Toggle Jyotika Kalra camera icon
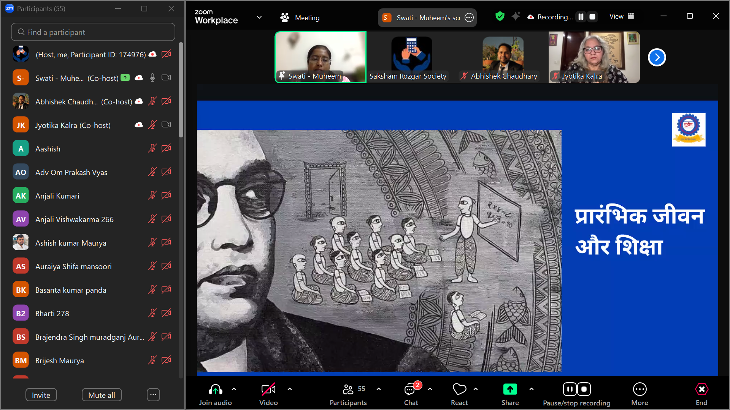 point(166,125)
